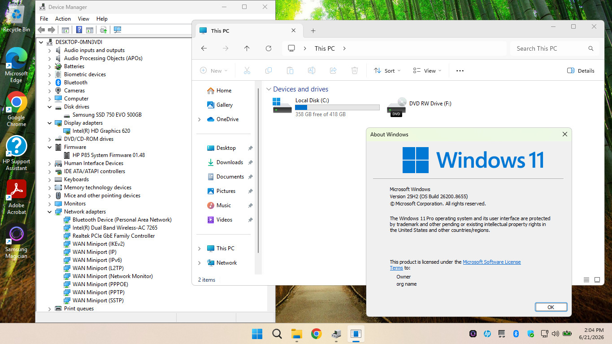The width and height of the screenshot is (612, 344).
Task: Expand Audio inputs and outputs node
Action: coord(50,50)
